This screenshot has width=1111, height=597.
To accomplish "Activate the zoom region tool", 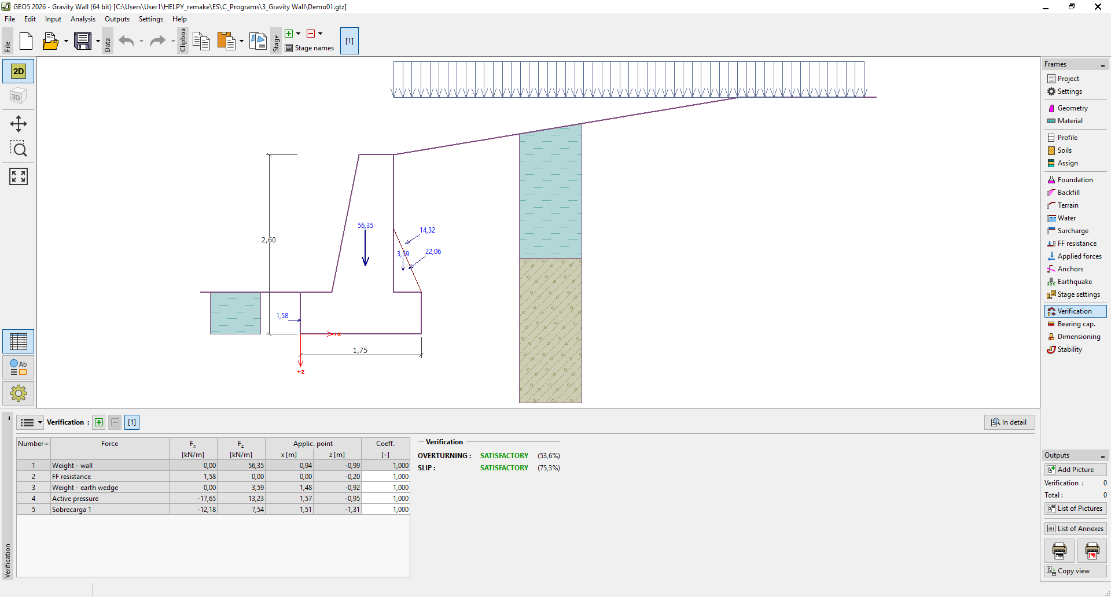I will click(19, 149).
